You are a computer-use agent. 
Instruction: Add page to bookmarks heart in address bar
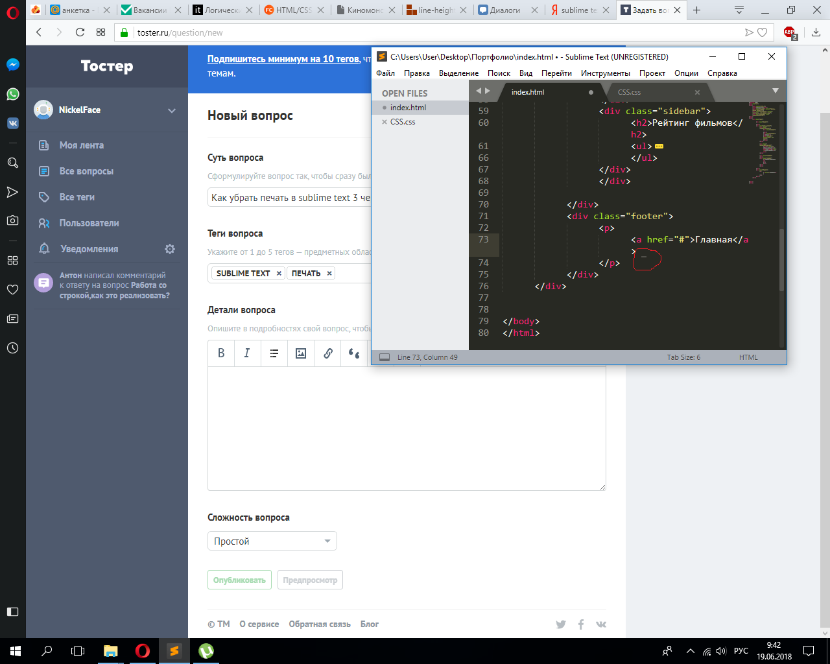(x=763, y=32)
